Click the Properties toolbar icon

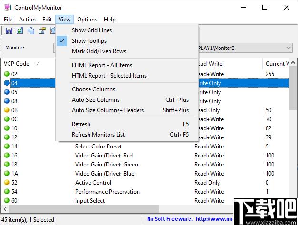coord(42,30)
